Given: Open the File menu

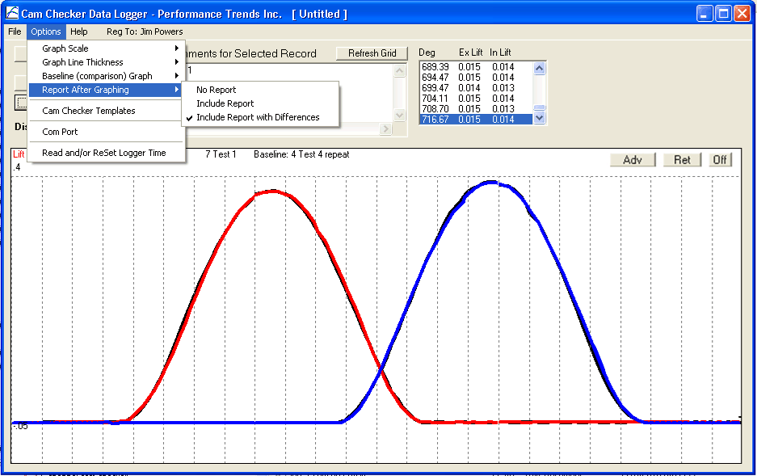Looking at the screenshot, I should tap(15, 32).
